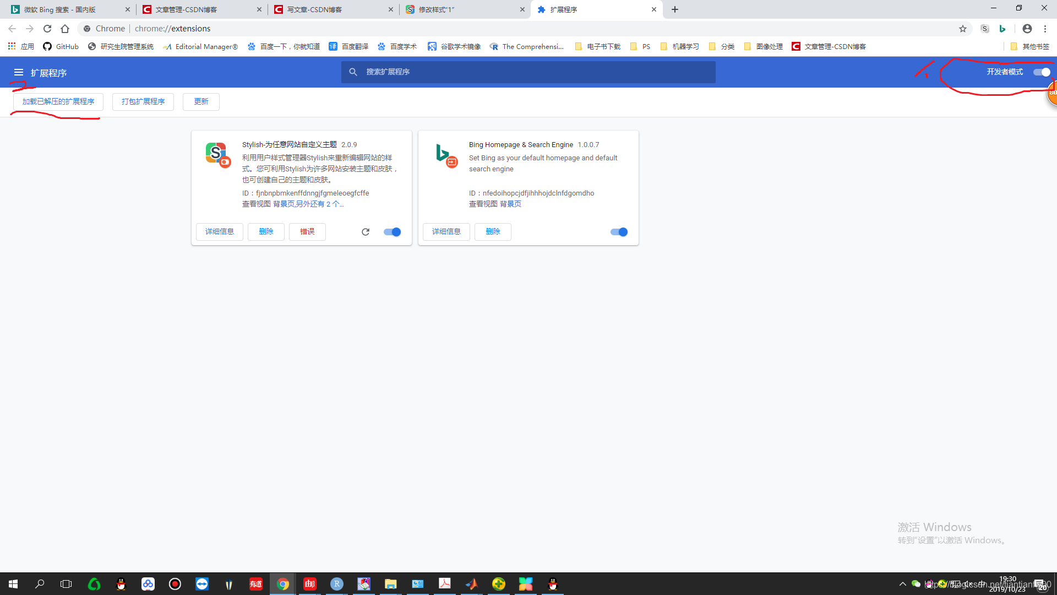
Task: Expand the 机器学习 bookmark folder
Action: [x=679, y=46]
